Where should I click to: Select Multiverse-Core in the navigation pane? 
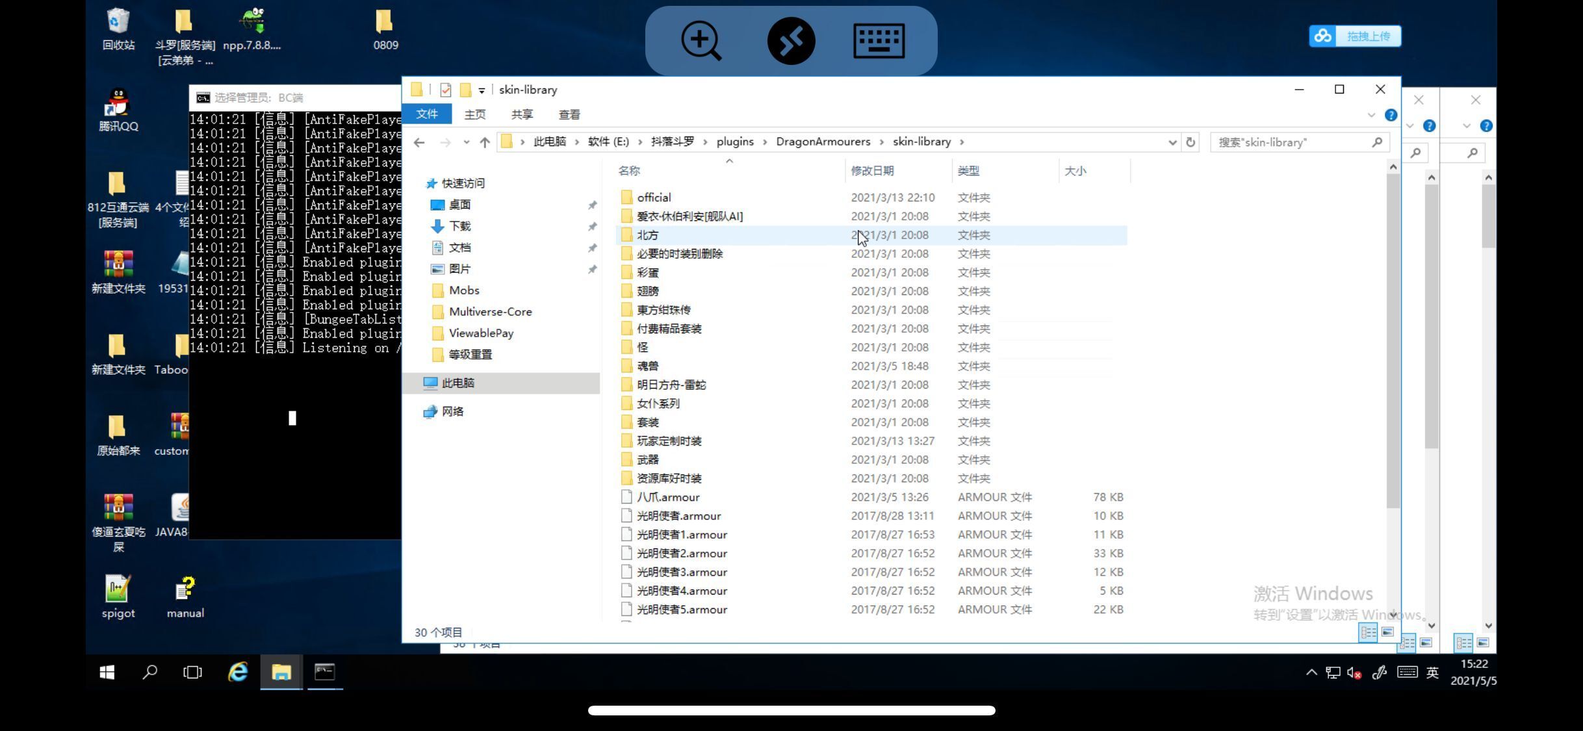pyautogui.click(x=490, y=312)
